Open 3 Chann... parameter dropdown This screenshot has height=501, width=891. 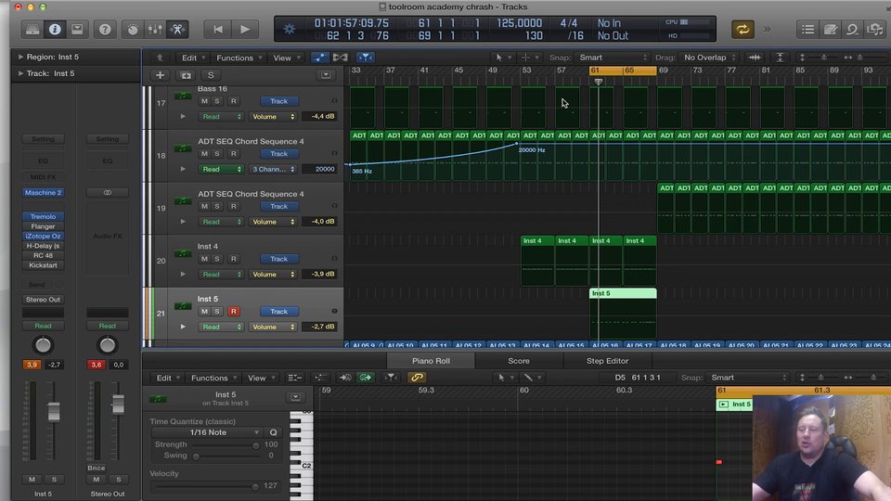tap(273, 169)
